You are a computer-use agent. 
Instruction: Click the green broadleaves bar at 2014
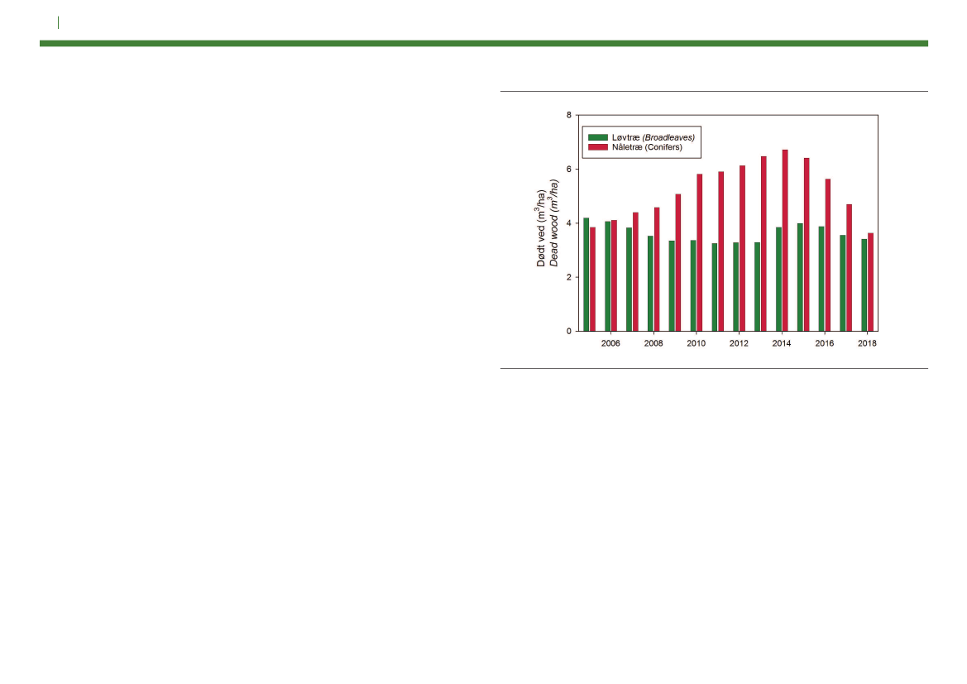point(779,280)
